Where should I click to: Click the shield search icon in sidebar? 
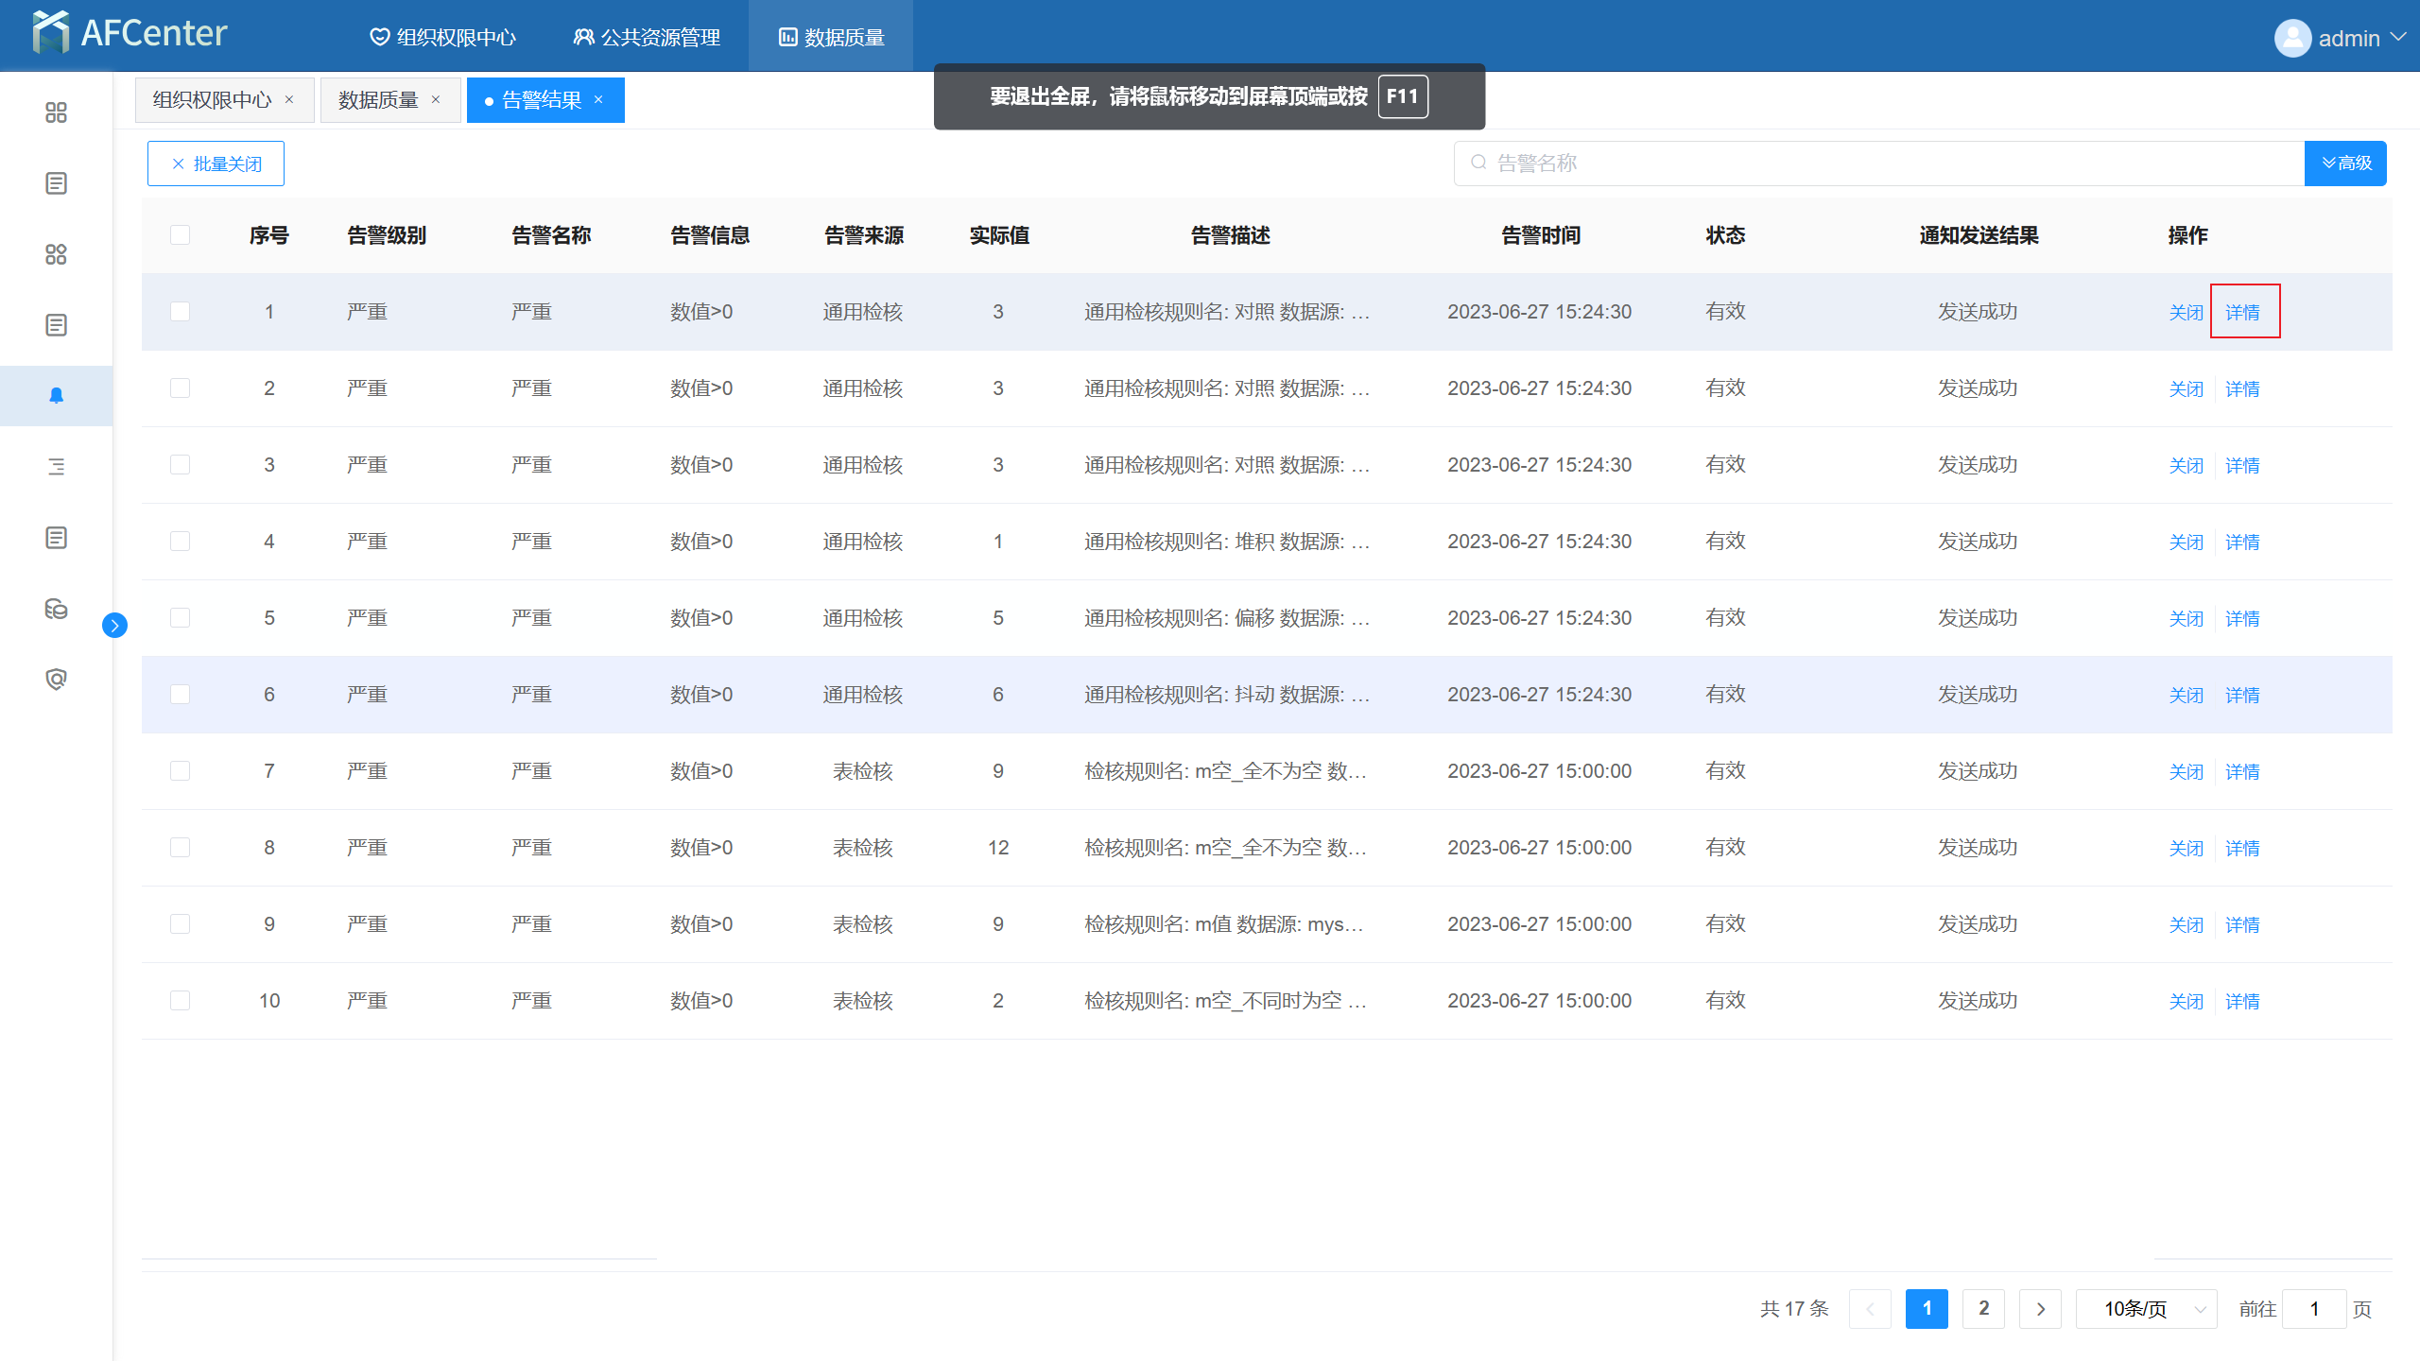56,680
